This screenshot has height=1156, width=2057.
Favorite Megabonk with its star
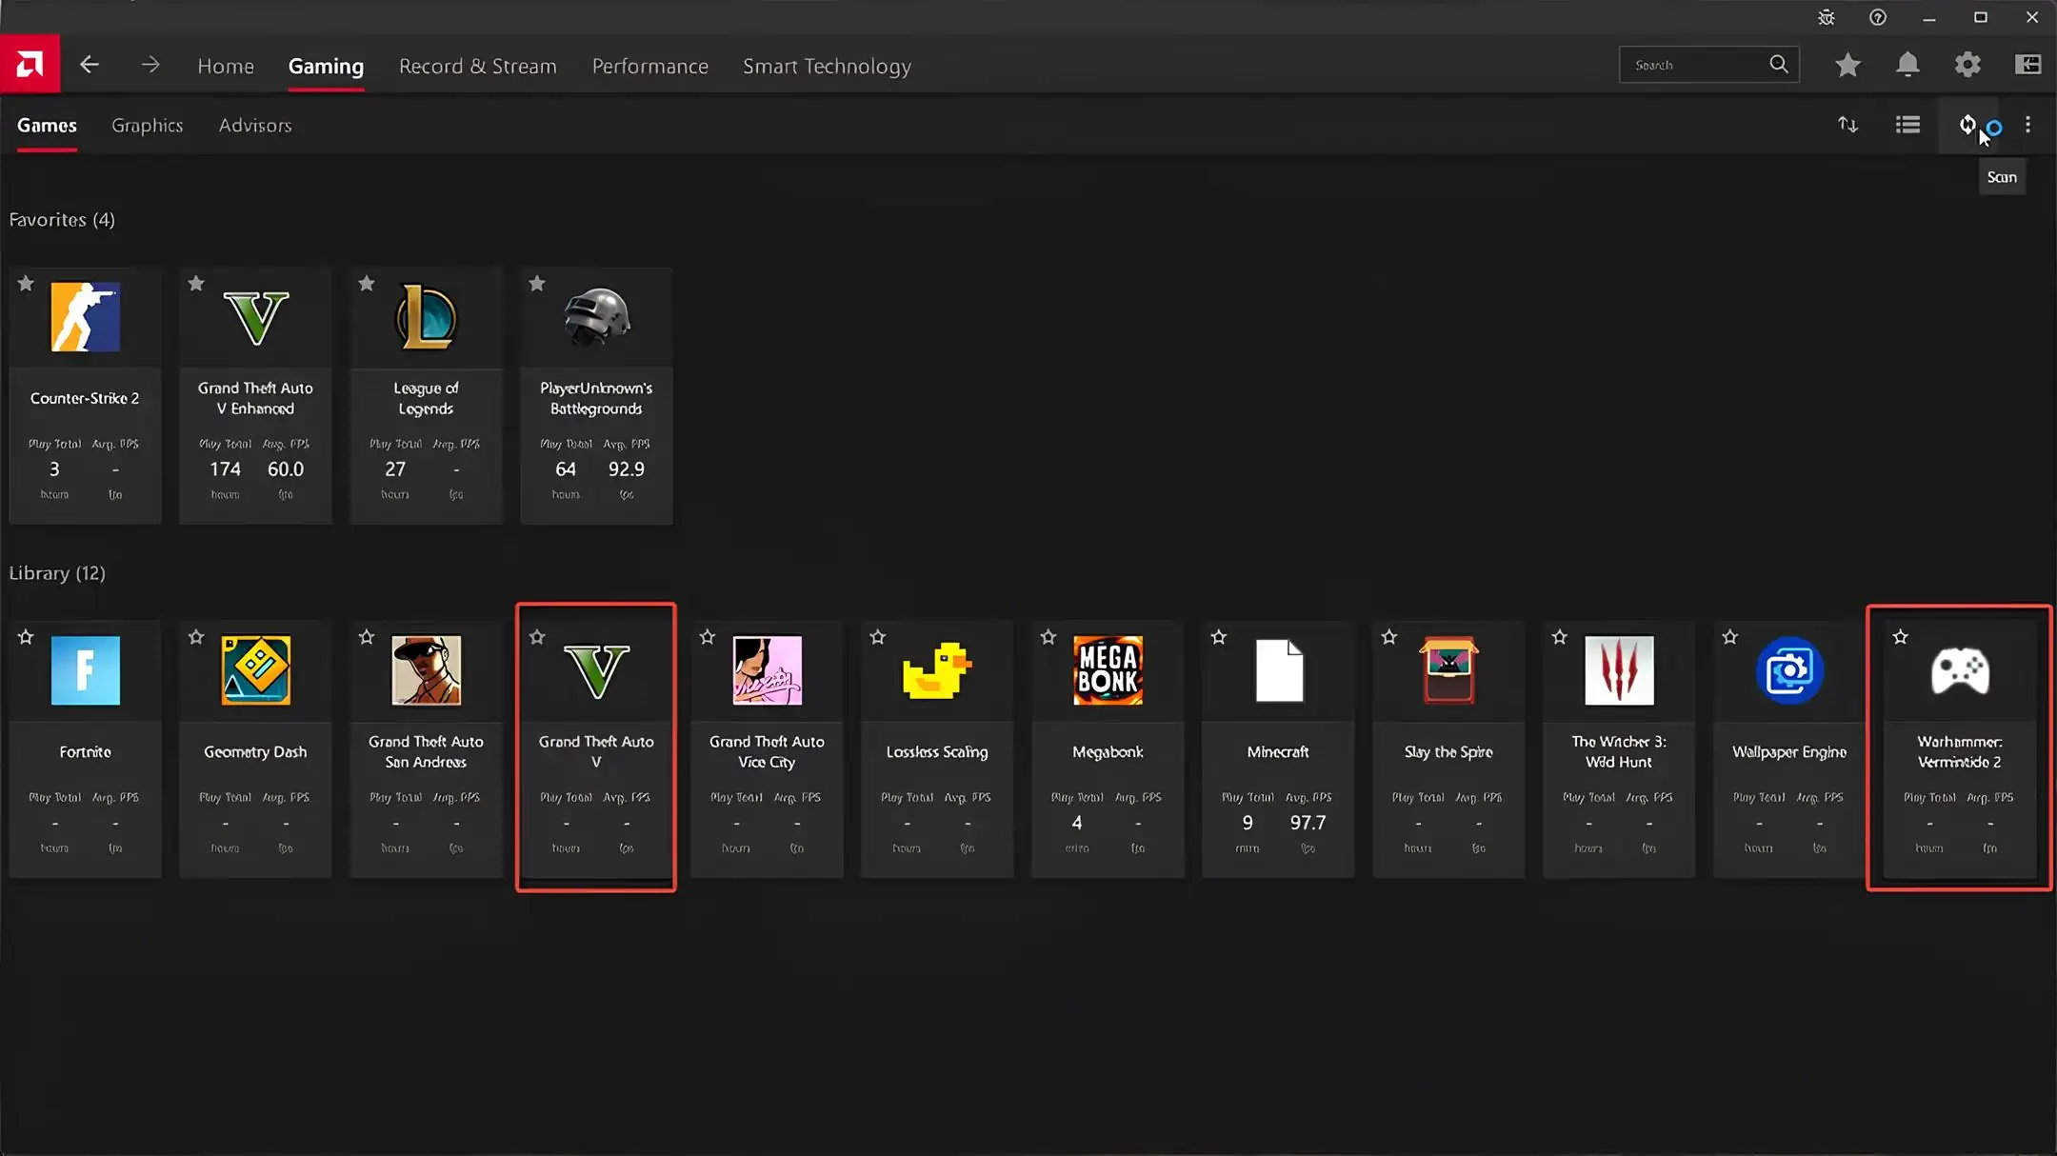pyautogui.click(x=1048, y=636)
